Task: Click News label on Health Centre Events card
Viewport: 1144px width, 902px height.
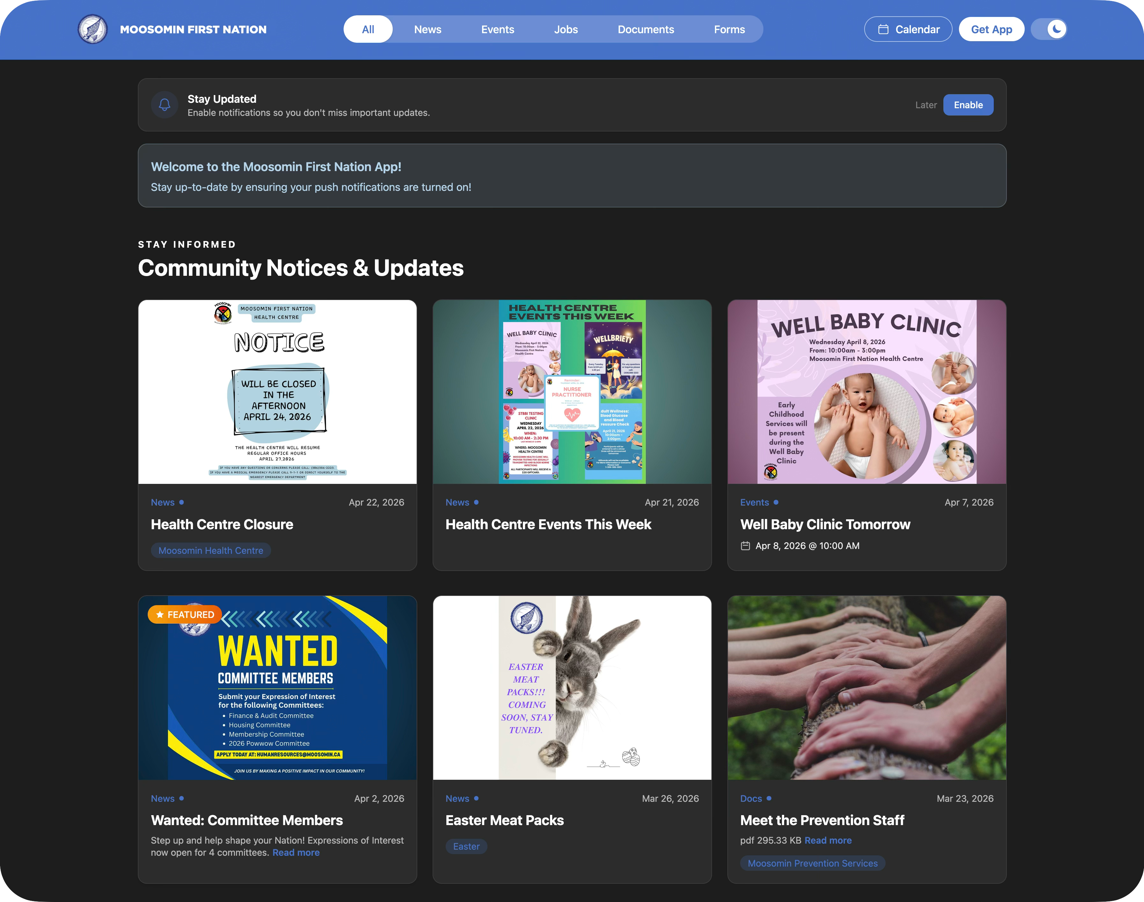Action: tap(457, 502)
